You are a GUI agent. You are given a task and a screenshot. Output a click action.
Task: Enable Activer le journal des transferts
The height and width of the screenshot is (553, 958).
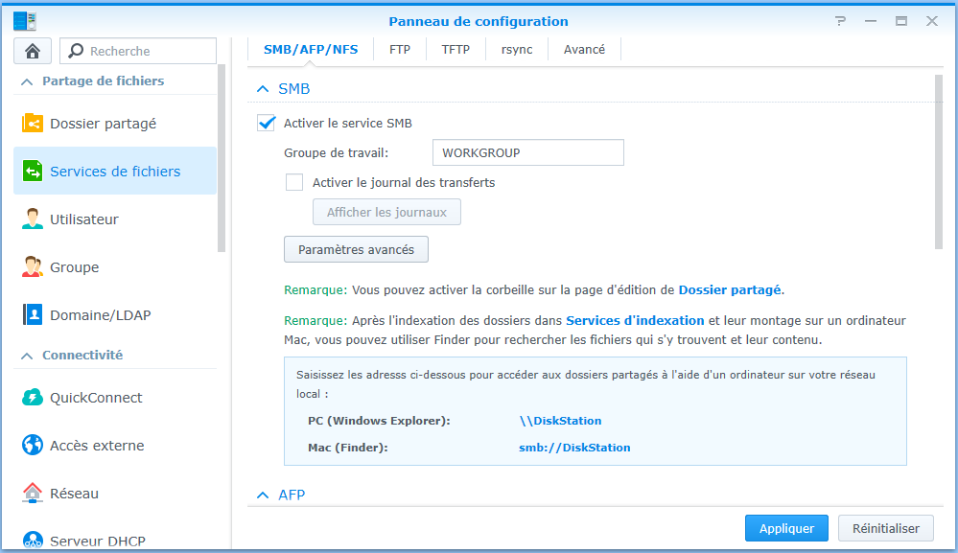(x=294, y=182)
